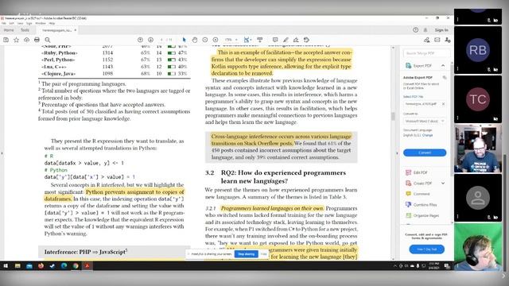Switch to the Home tab

[x=9, y=30]
